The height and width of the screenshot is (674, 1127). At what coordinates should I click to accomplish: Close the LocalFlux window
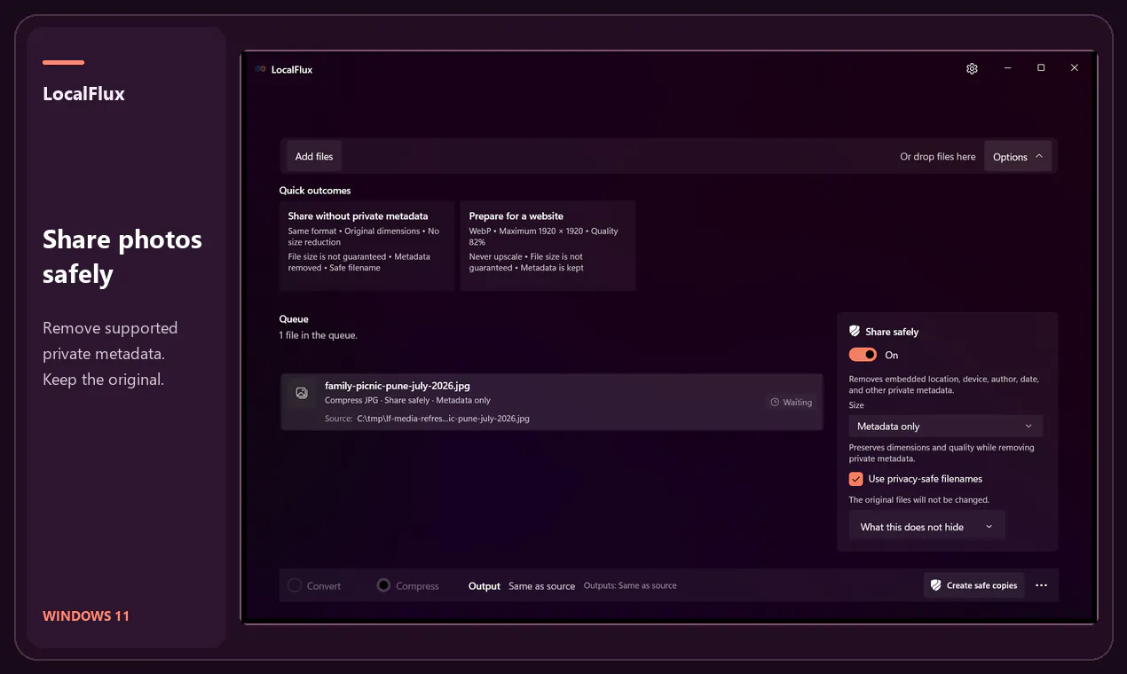[x=1074, y=68]
